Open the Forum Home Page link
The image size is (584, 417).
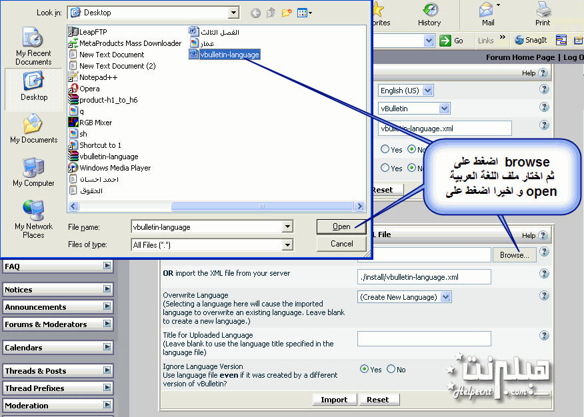tap(520, 57)
